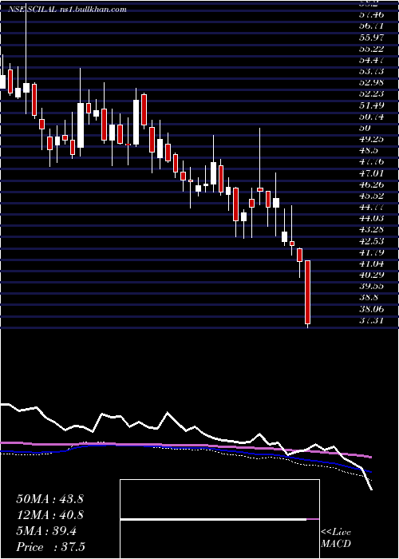Click the NSE SCILAL ns1.bullkhan.com title text

[x=67, y=10]
